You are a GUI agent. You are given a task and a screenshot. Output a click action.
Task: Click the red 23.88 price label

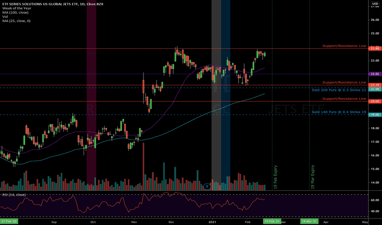click(375, 48)
